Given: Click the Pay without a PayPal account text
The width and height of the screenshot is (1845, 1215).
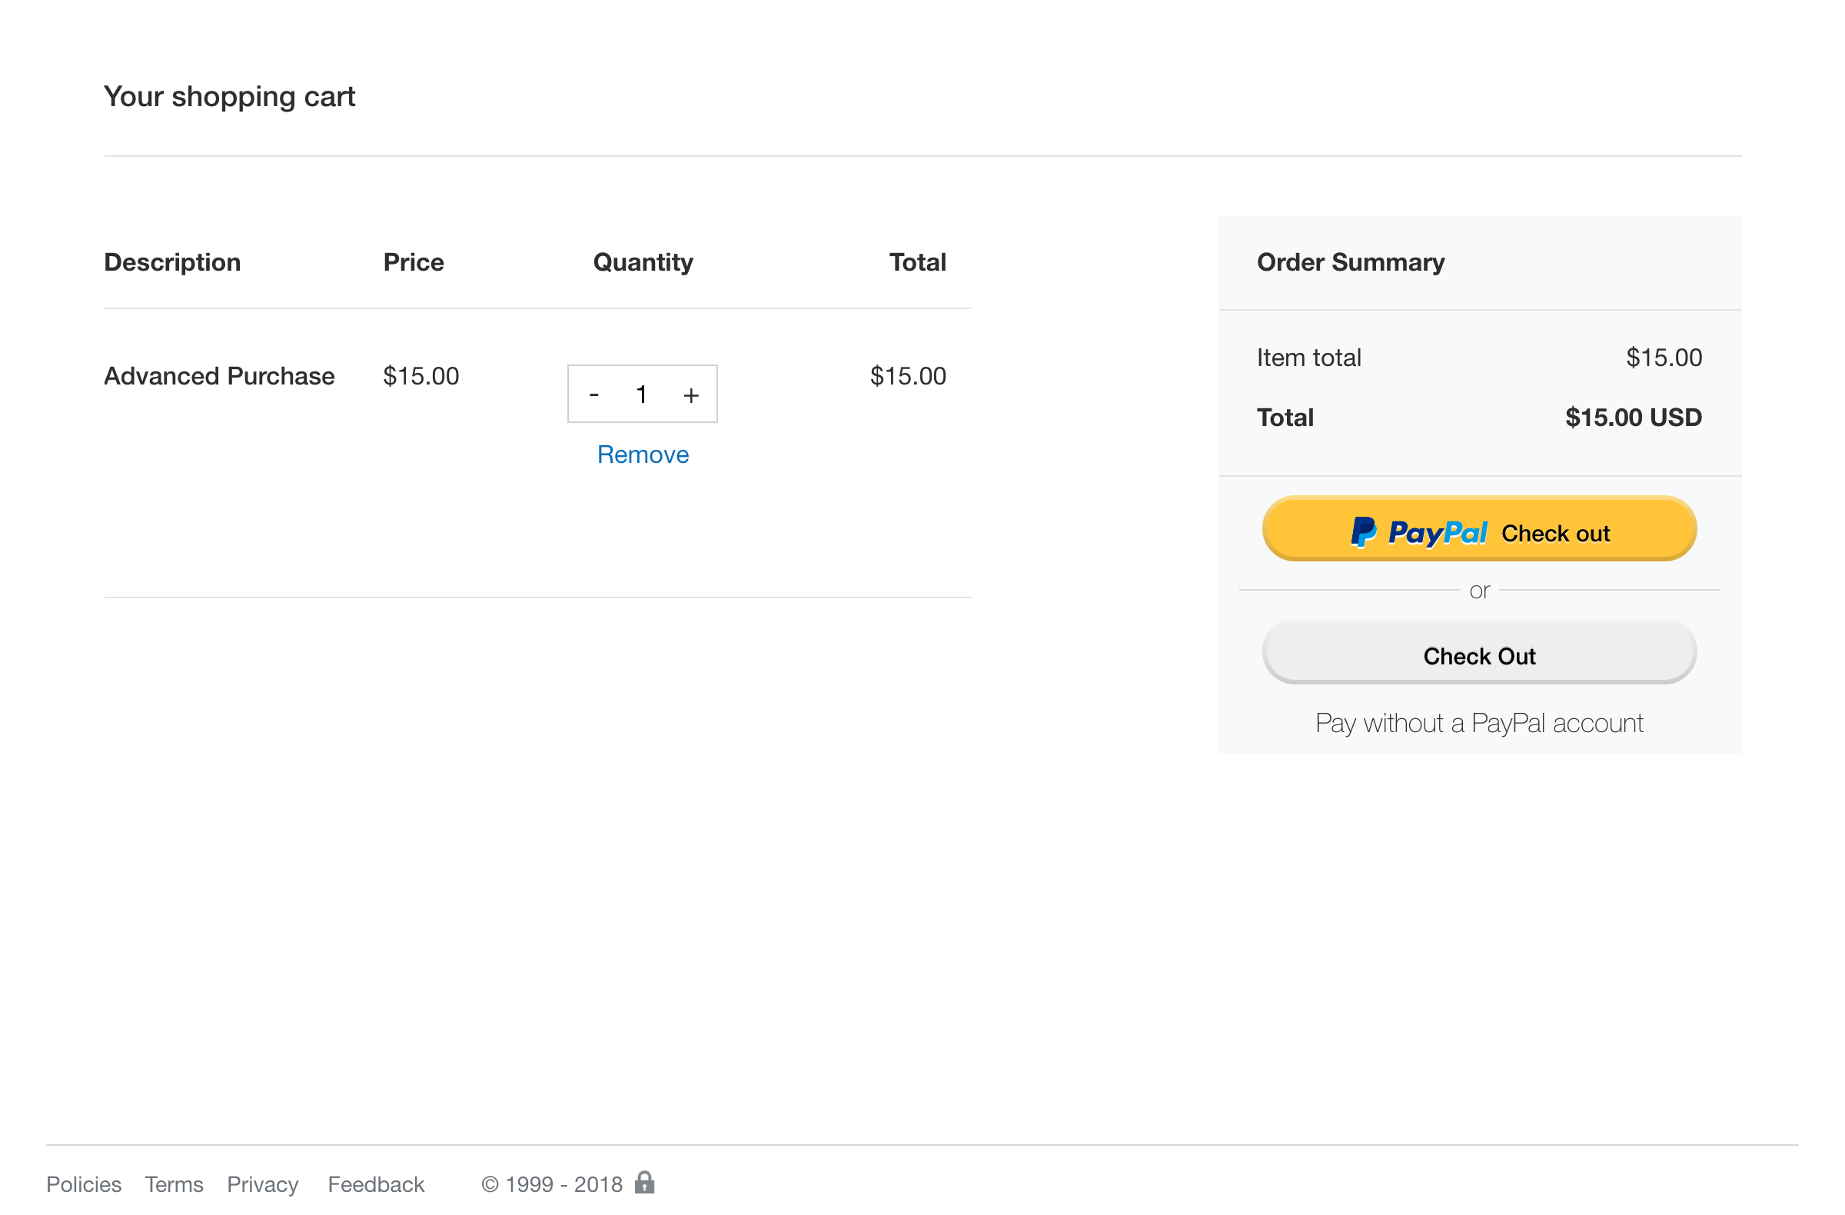Looking at the screenshot, I should 1478,723.
